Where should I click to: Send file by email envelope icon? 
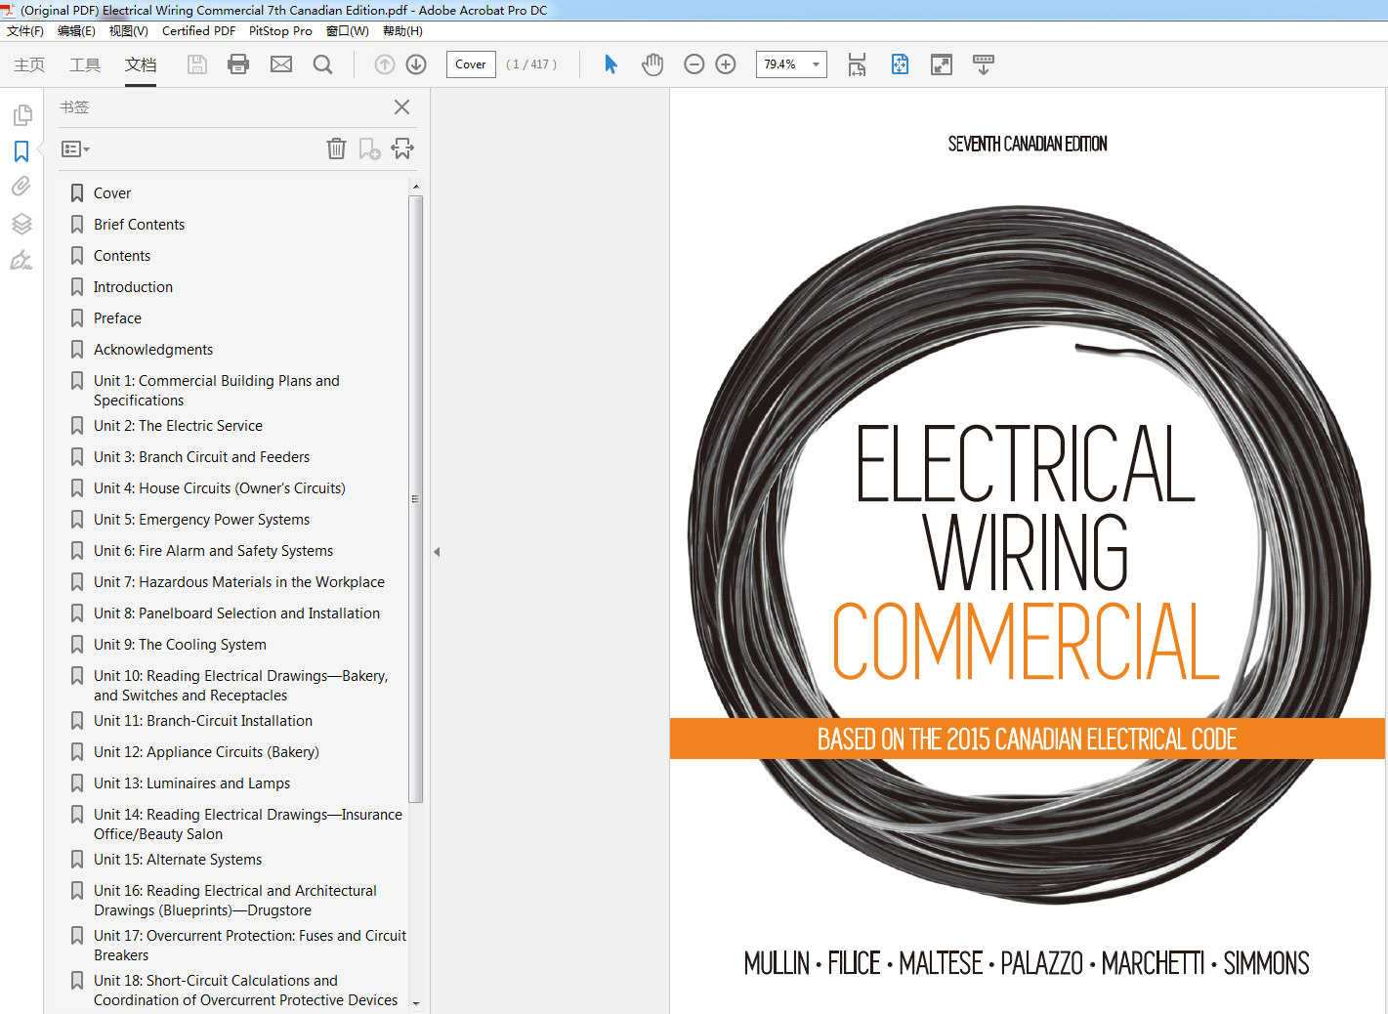pos(281,64)
